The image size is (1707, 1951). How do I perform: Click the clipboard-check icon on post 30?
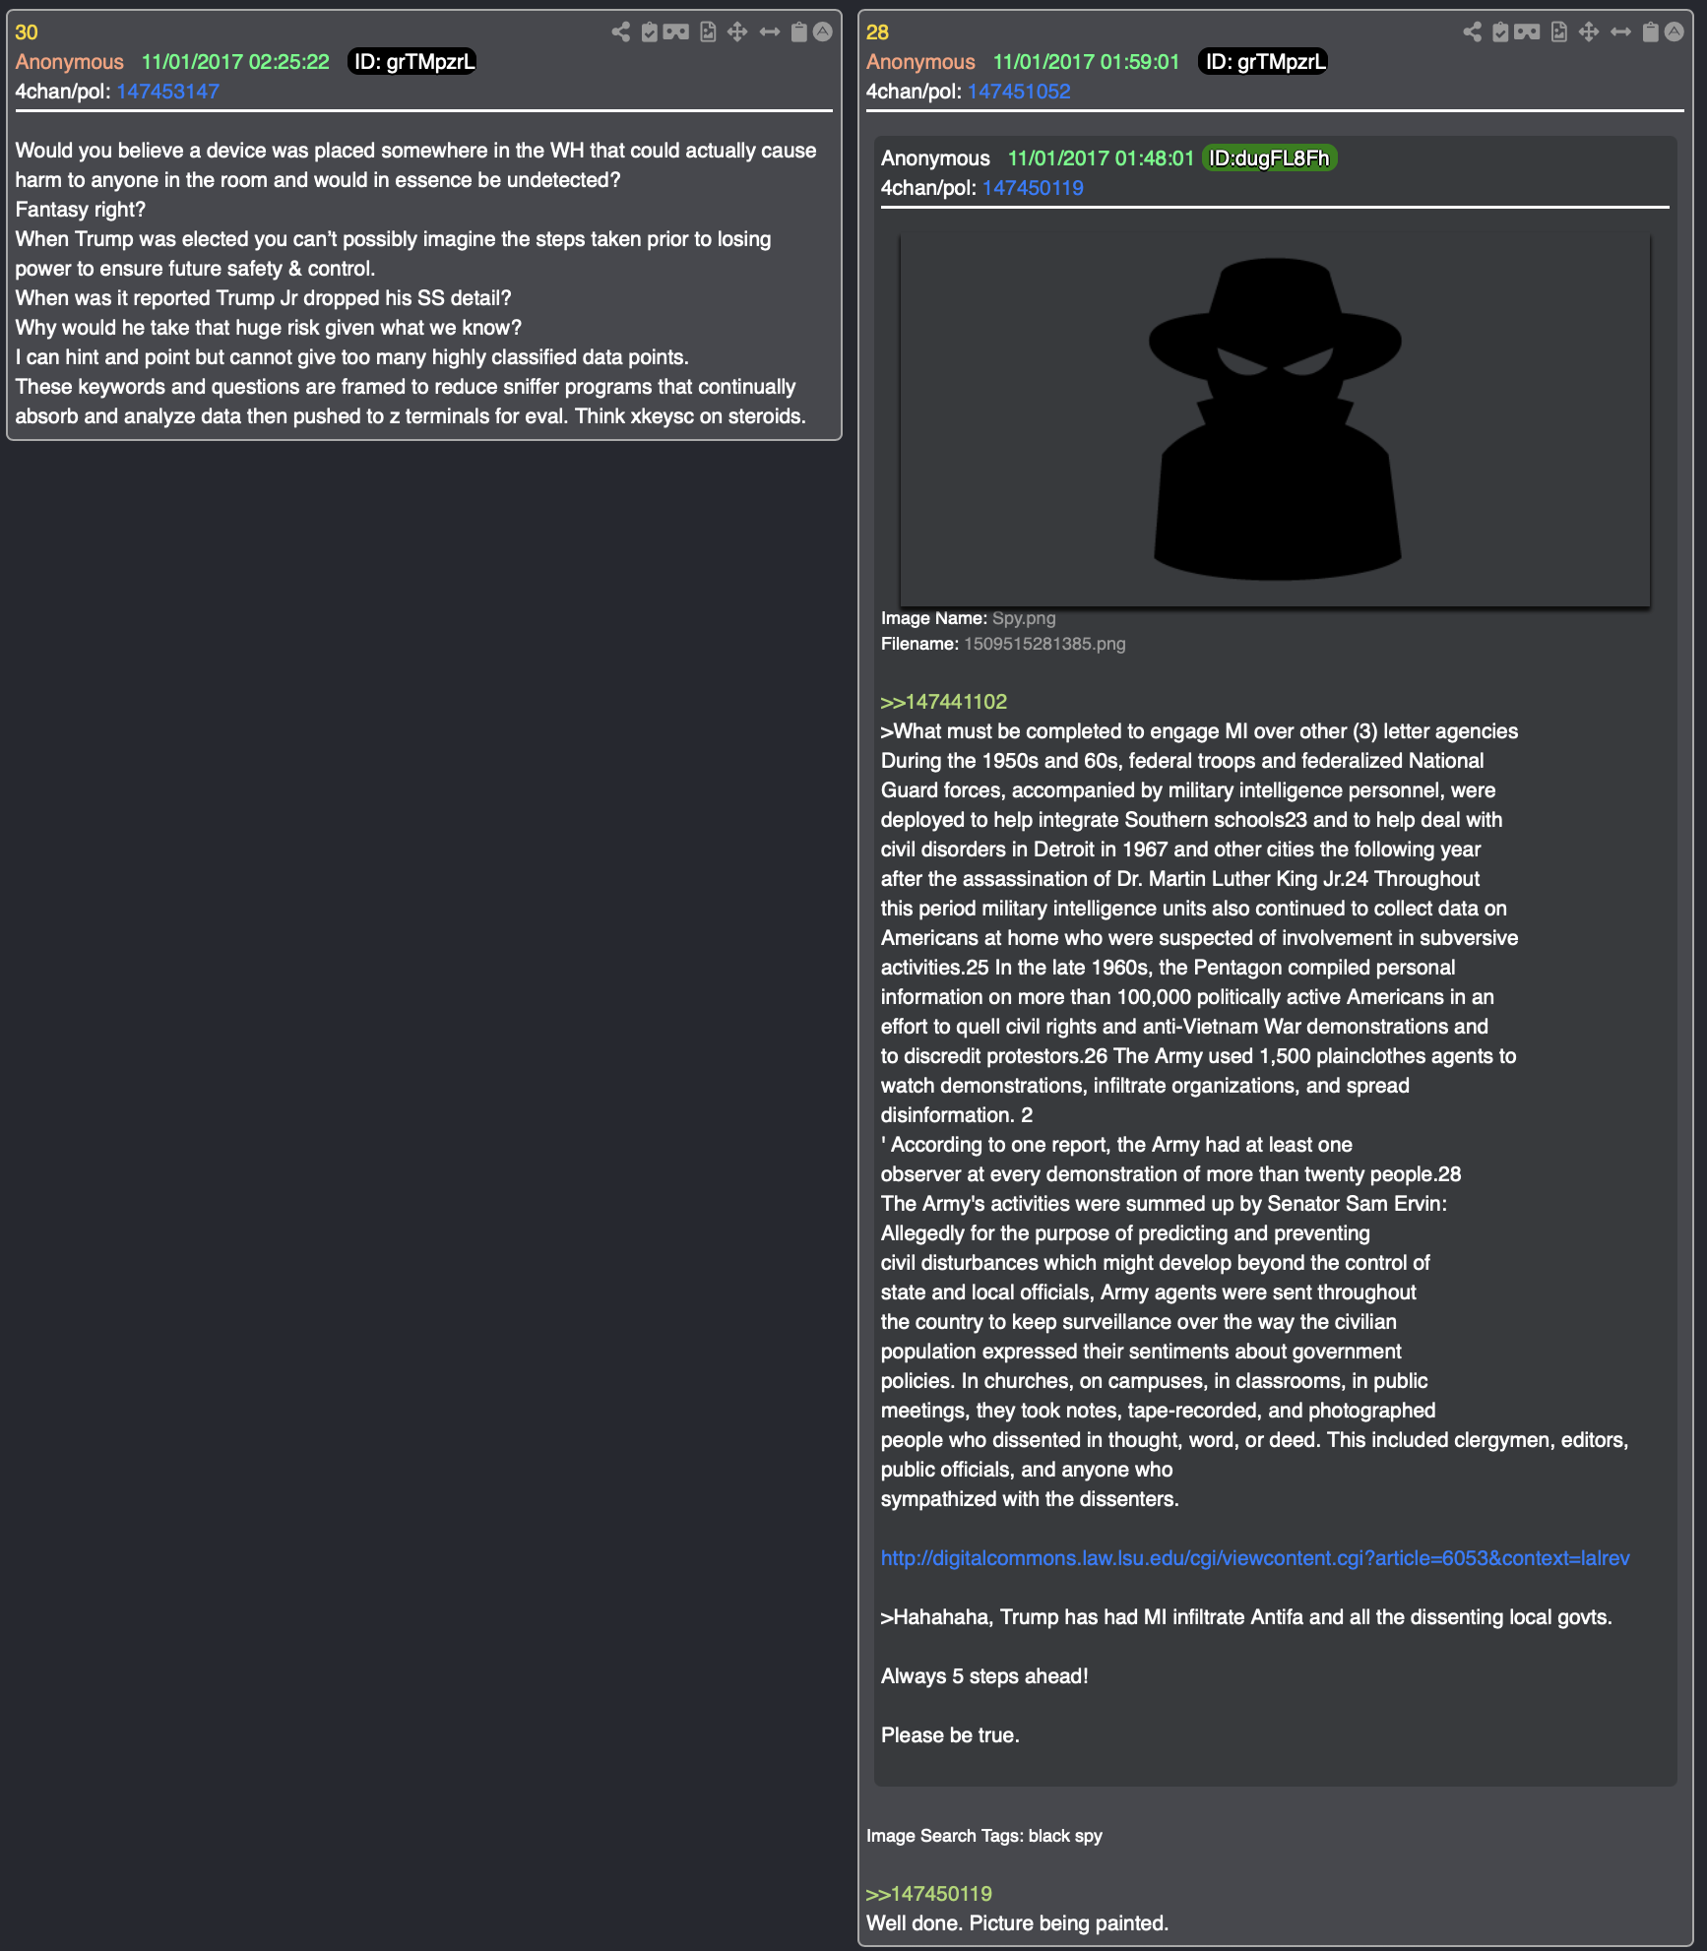click(x=649, y=32)
